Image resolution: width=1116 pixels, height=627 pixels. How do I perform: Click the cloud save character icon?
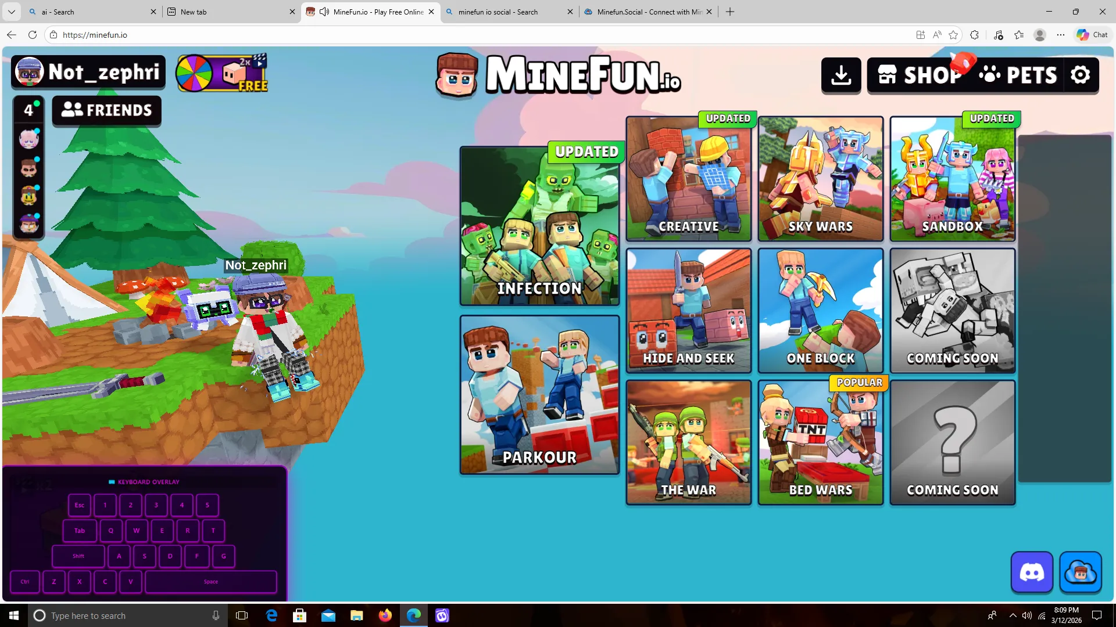coord(1081,572)
